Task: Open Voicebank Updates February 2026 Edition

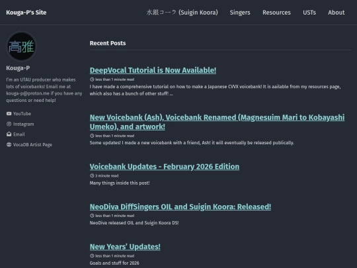Action: (165, 167)
